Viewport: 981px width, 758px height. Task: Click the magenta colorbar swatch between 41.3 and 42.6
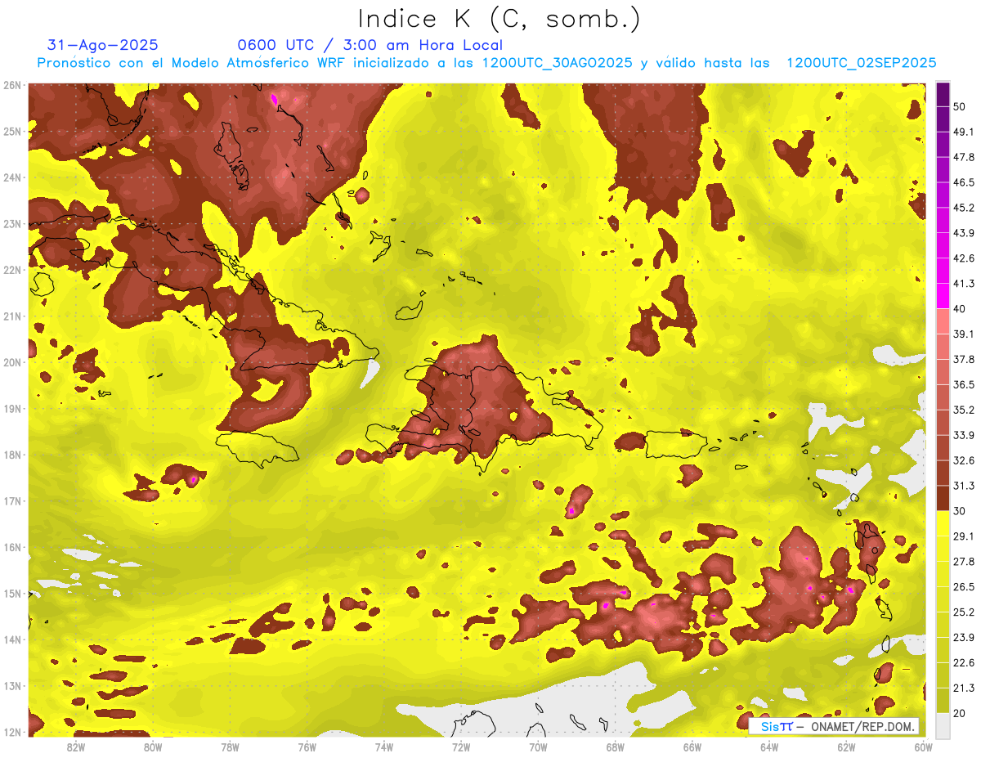click(943, 271)
